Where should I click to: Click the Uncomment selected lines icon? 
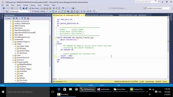[x=84, y=11]
